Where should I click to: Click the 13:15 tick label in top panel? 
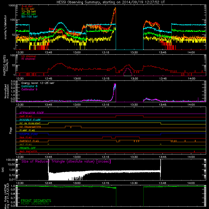tap(106, 53)
